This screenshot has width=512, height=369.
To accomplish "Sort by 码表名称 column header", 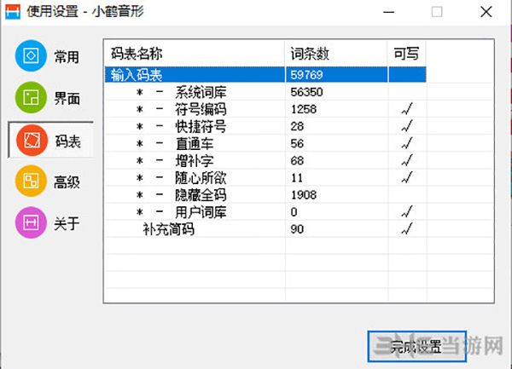I will tap(195, 54).
